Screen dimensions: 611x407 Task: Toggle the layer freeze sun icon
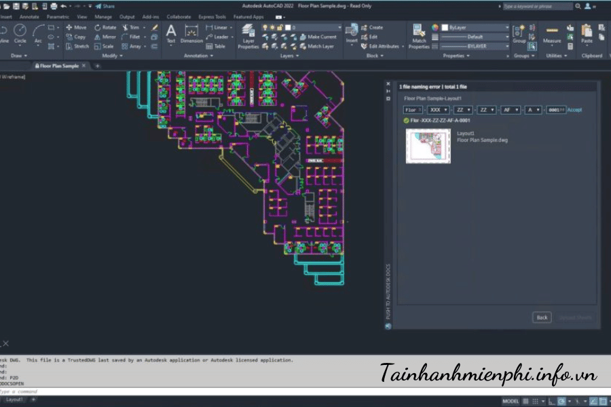point(272,28)
